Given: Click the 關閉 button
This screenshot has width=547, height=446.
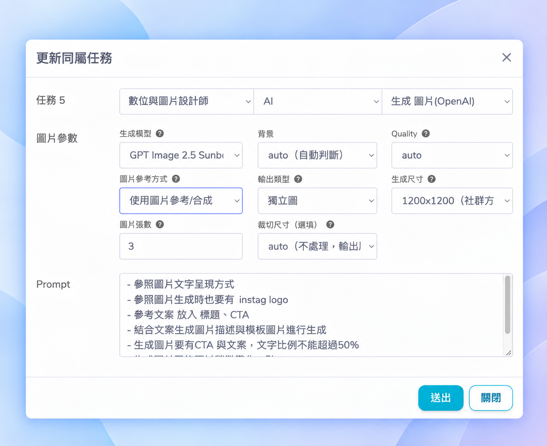Looking at the screenshot, I should point(491,398).
